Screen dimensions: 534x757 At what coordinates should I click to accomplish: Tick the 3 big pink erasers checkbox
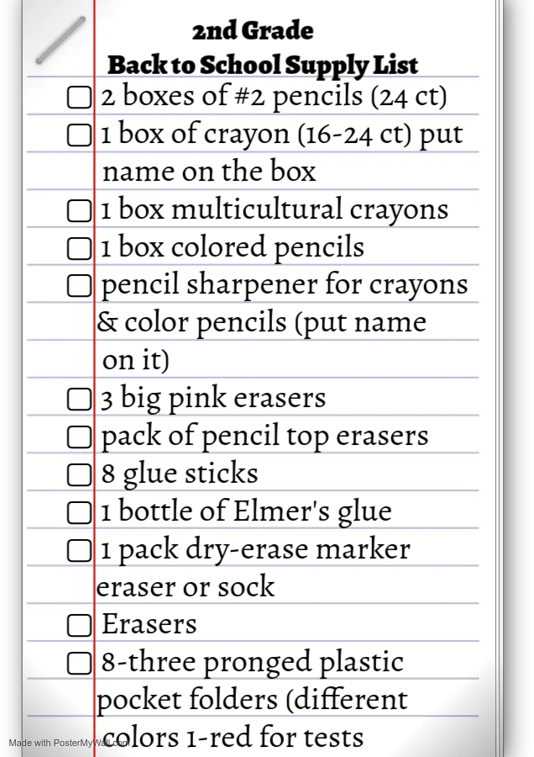pos(79,400)
